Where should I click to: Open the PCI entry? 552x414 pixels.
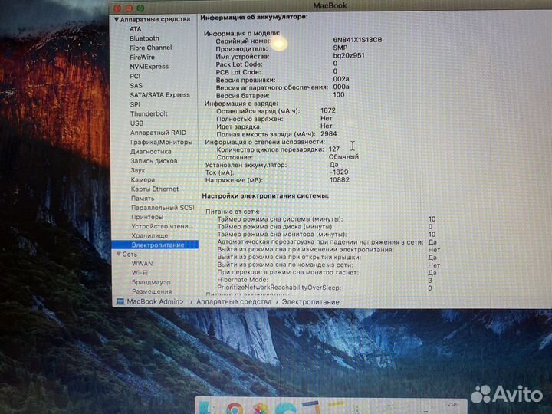(x=135, y=76)
